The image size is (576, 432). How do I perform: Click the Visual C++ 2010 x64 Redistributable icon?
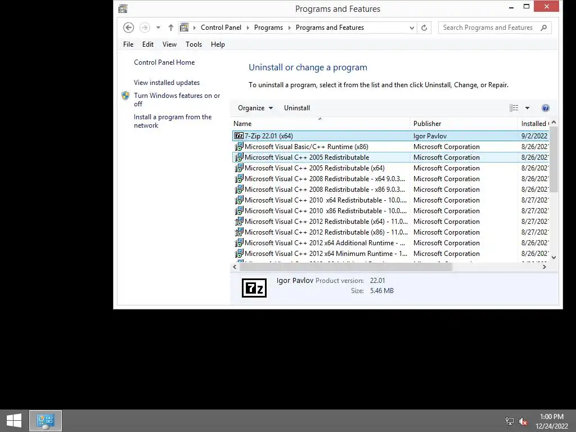pos(239,200)
